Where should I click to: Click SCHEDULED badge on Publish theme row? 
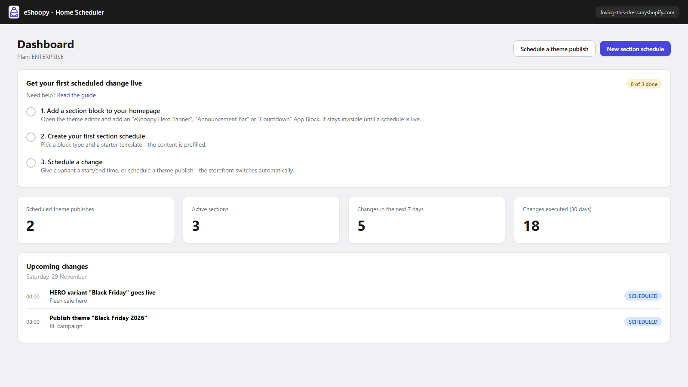click(643, 322)
